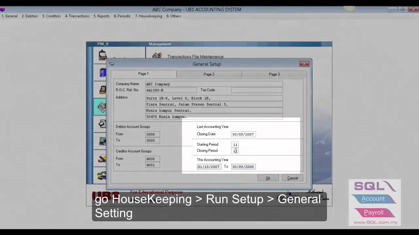Click Creditor Account Groups To field

pyautogui.click(x=153, y=165)
